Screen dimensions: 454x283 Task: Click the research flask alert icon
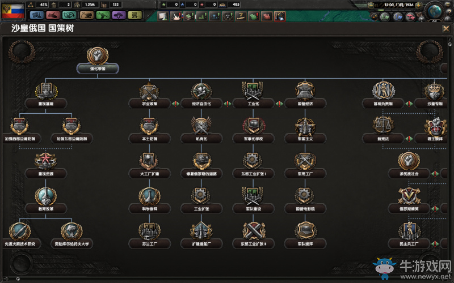(163, 16)
